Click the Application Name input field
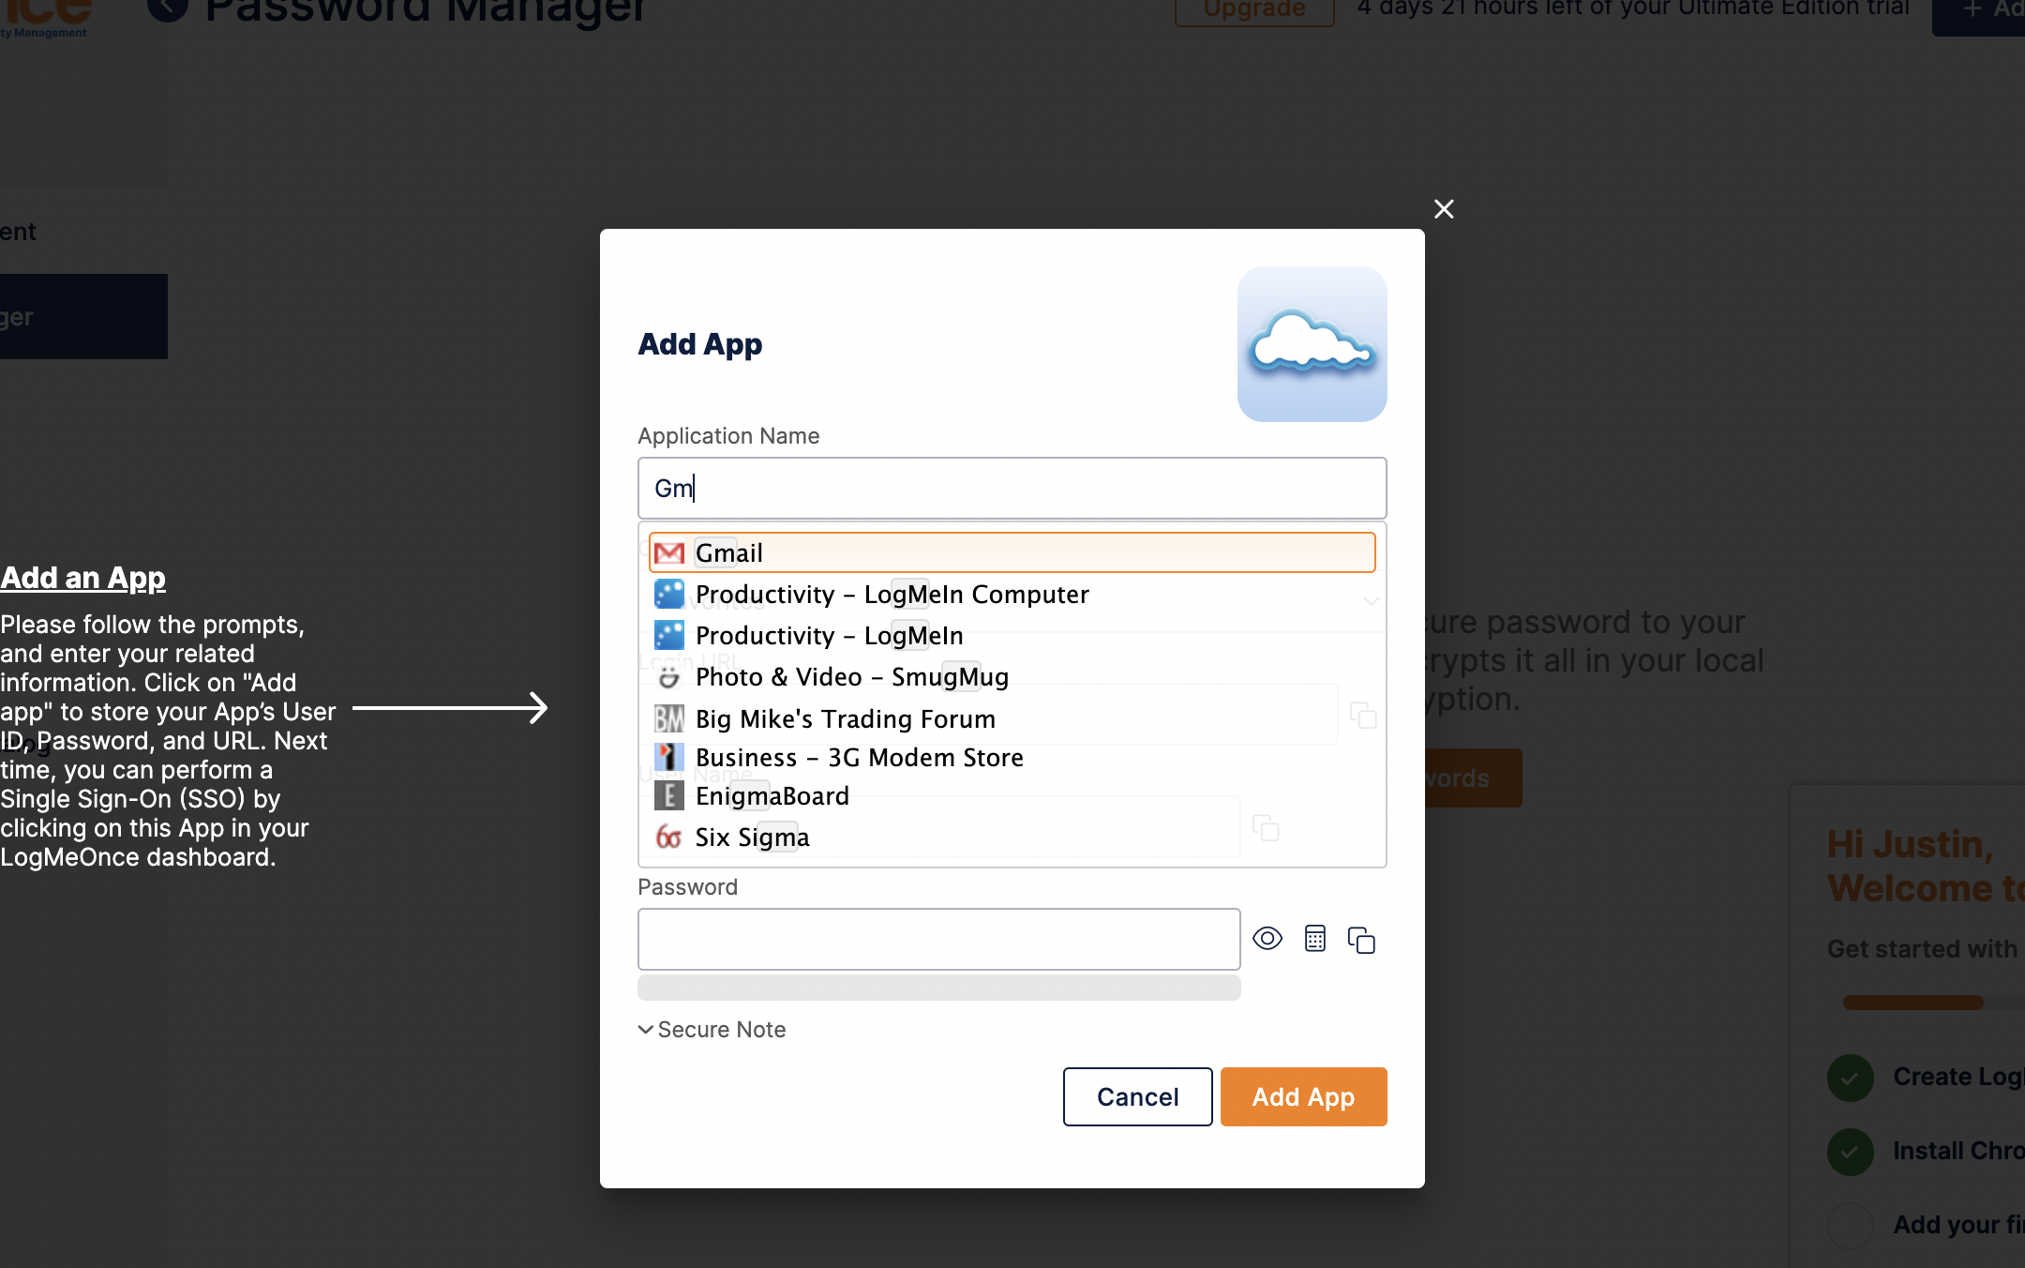2025x1268 pixels. point(1012,488)
